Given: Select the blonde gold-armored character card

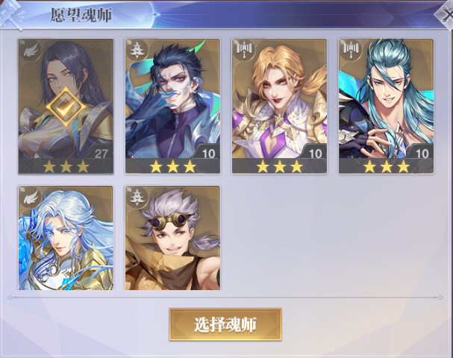Looking at the screenshot, I should [x=279, y=106].
